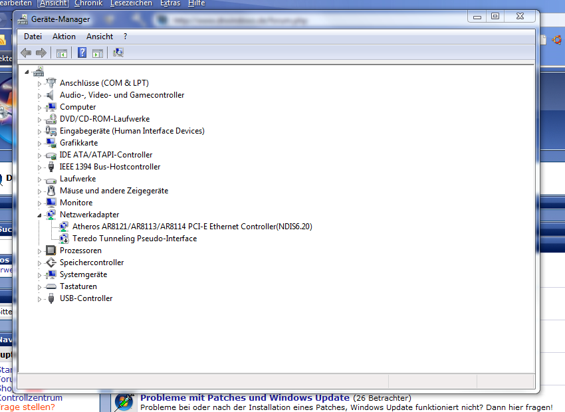The height and width of the screenshot is (412, 565).
Task: Collapse the root computer node
Action: pyautogui.click(x=27, y=72)
